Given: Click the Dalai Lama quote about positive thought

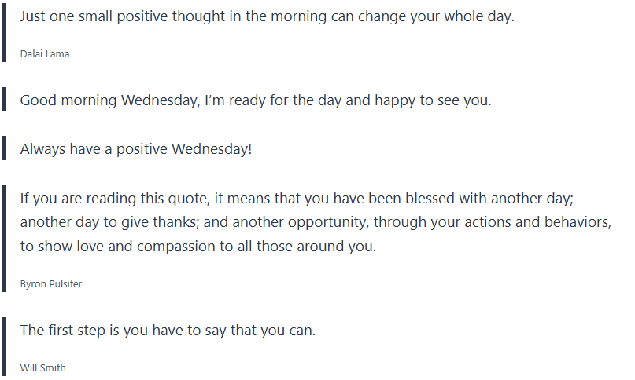Looking at the screenshot, I should (x=267, y=16).
